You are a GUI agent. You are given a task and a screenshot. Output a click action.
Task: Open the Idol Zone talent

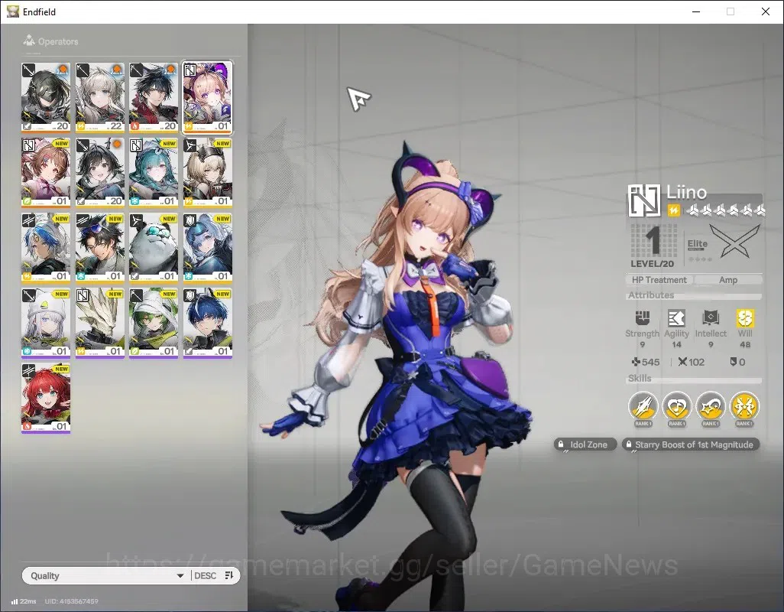[x=585, y=444]
